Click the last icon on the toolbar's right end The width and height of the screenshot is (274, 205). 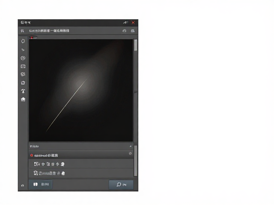point(133,31)
